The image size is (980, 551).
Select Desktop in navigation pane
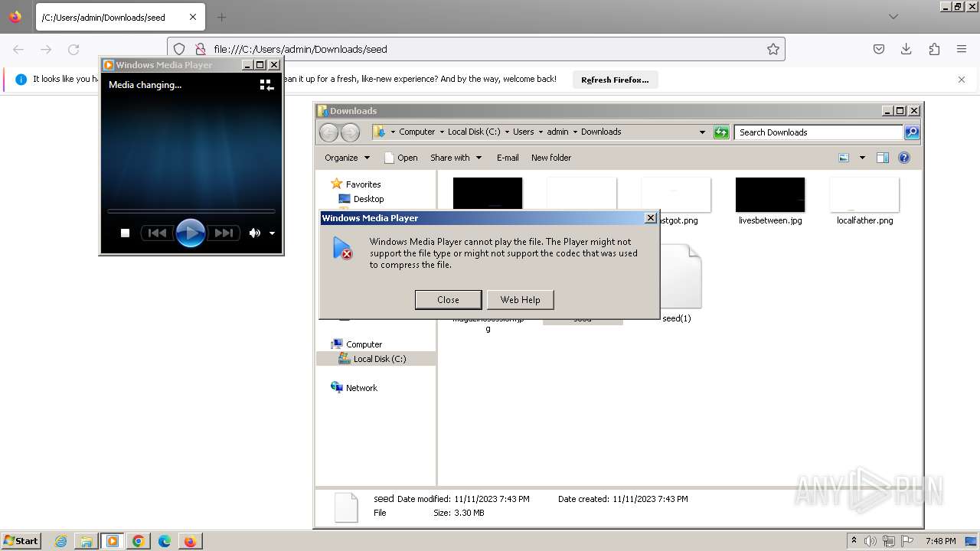(368, 199)
